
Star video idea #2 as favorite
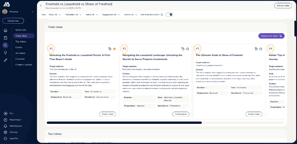188,49
